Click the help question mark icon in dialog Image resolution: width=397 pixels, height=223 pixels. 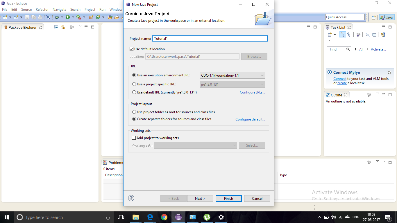click(131, 198)
